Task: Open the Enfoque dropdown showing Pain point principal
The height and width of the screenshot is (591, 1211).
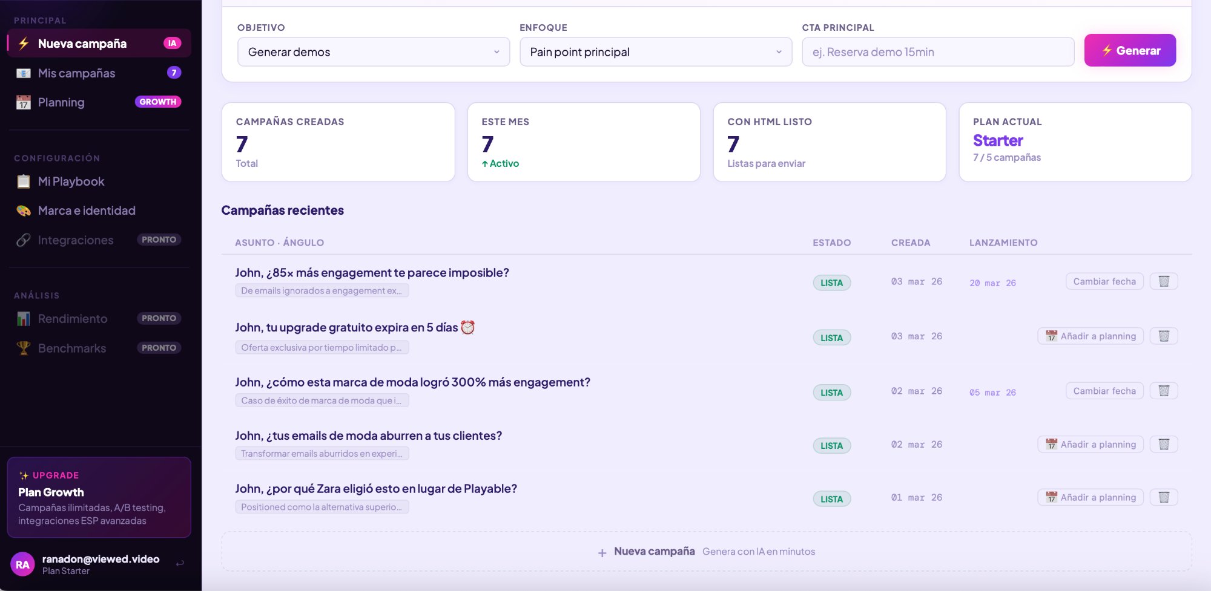Action: [x=656, y=52]
